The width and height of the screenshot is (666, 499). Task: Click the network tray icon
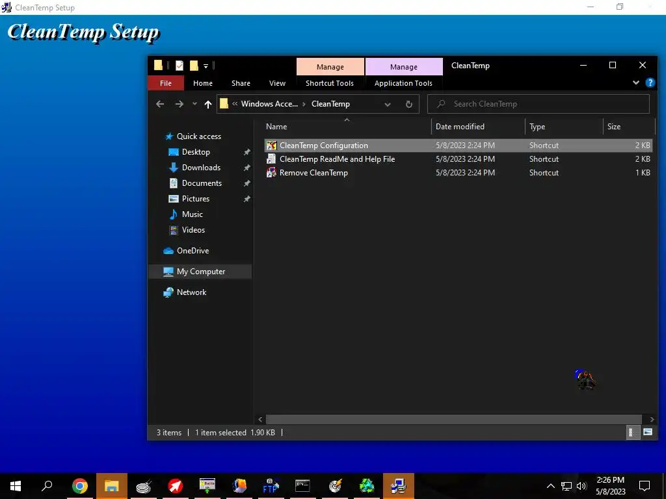pos(566,486)
